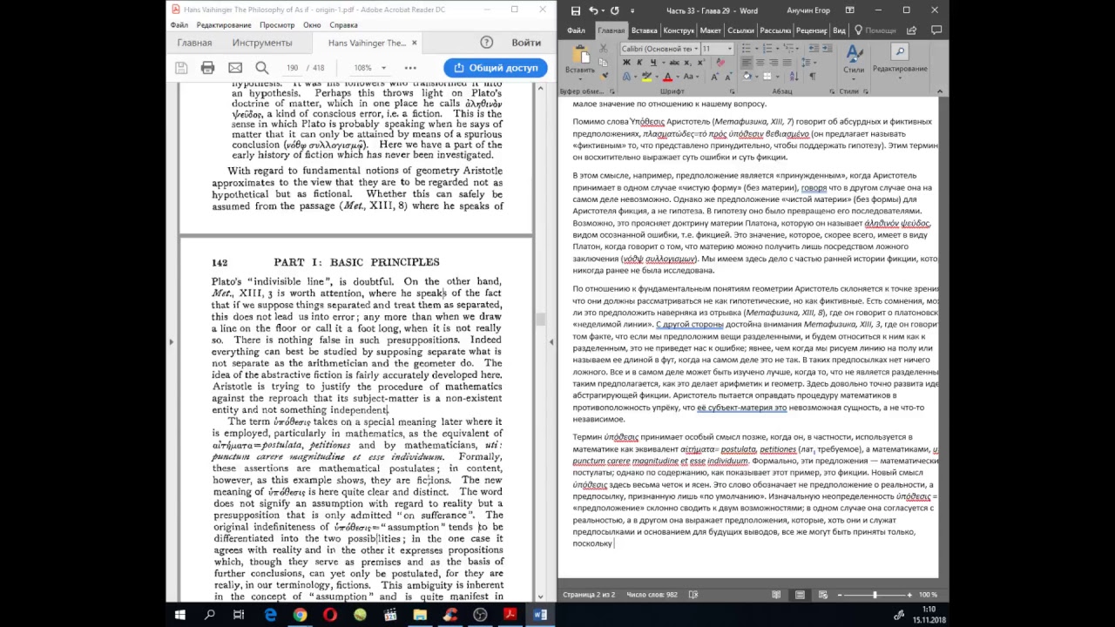Open Font dialog launcher in Шрифт group
Image resolution: width=1115 pixels, height=627 pixels.
click(732, 91)
